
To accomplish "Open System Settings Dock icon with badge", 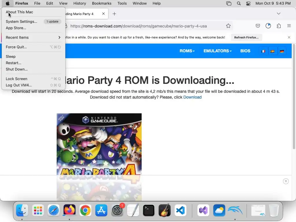I will click(x=117, y=210).
